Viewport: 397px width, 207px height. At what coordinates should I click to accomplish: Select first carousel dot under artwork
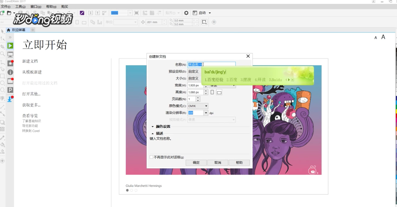pyautogui.click(x=127, y=190)
